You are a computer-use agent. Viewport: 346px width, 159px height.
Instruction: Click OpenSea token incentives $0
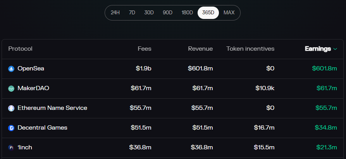[x=270, y=68]
